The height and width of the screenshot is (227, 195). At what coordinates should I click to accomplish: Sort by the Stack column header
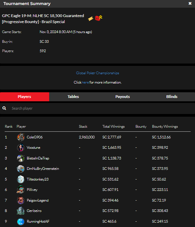pyautogui.click(x=83, y=126)
